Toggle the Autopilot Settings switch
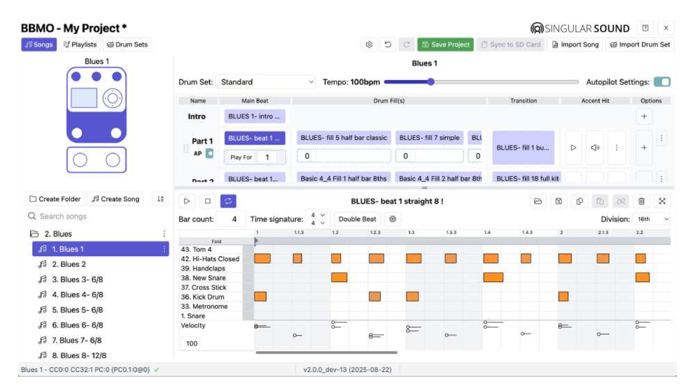This screenshot has width=695, height=389. 662,82
